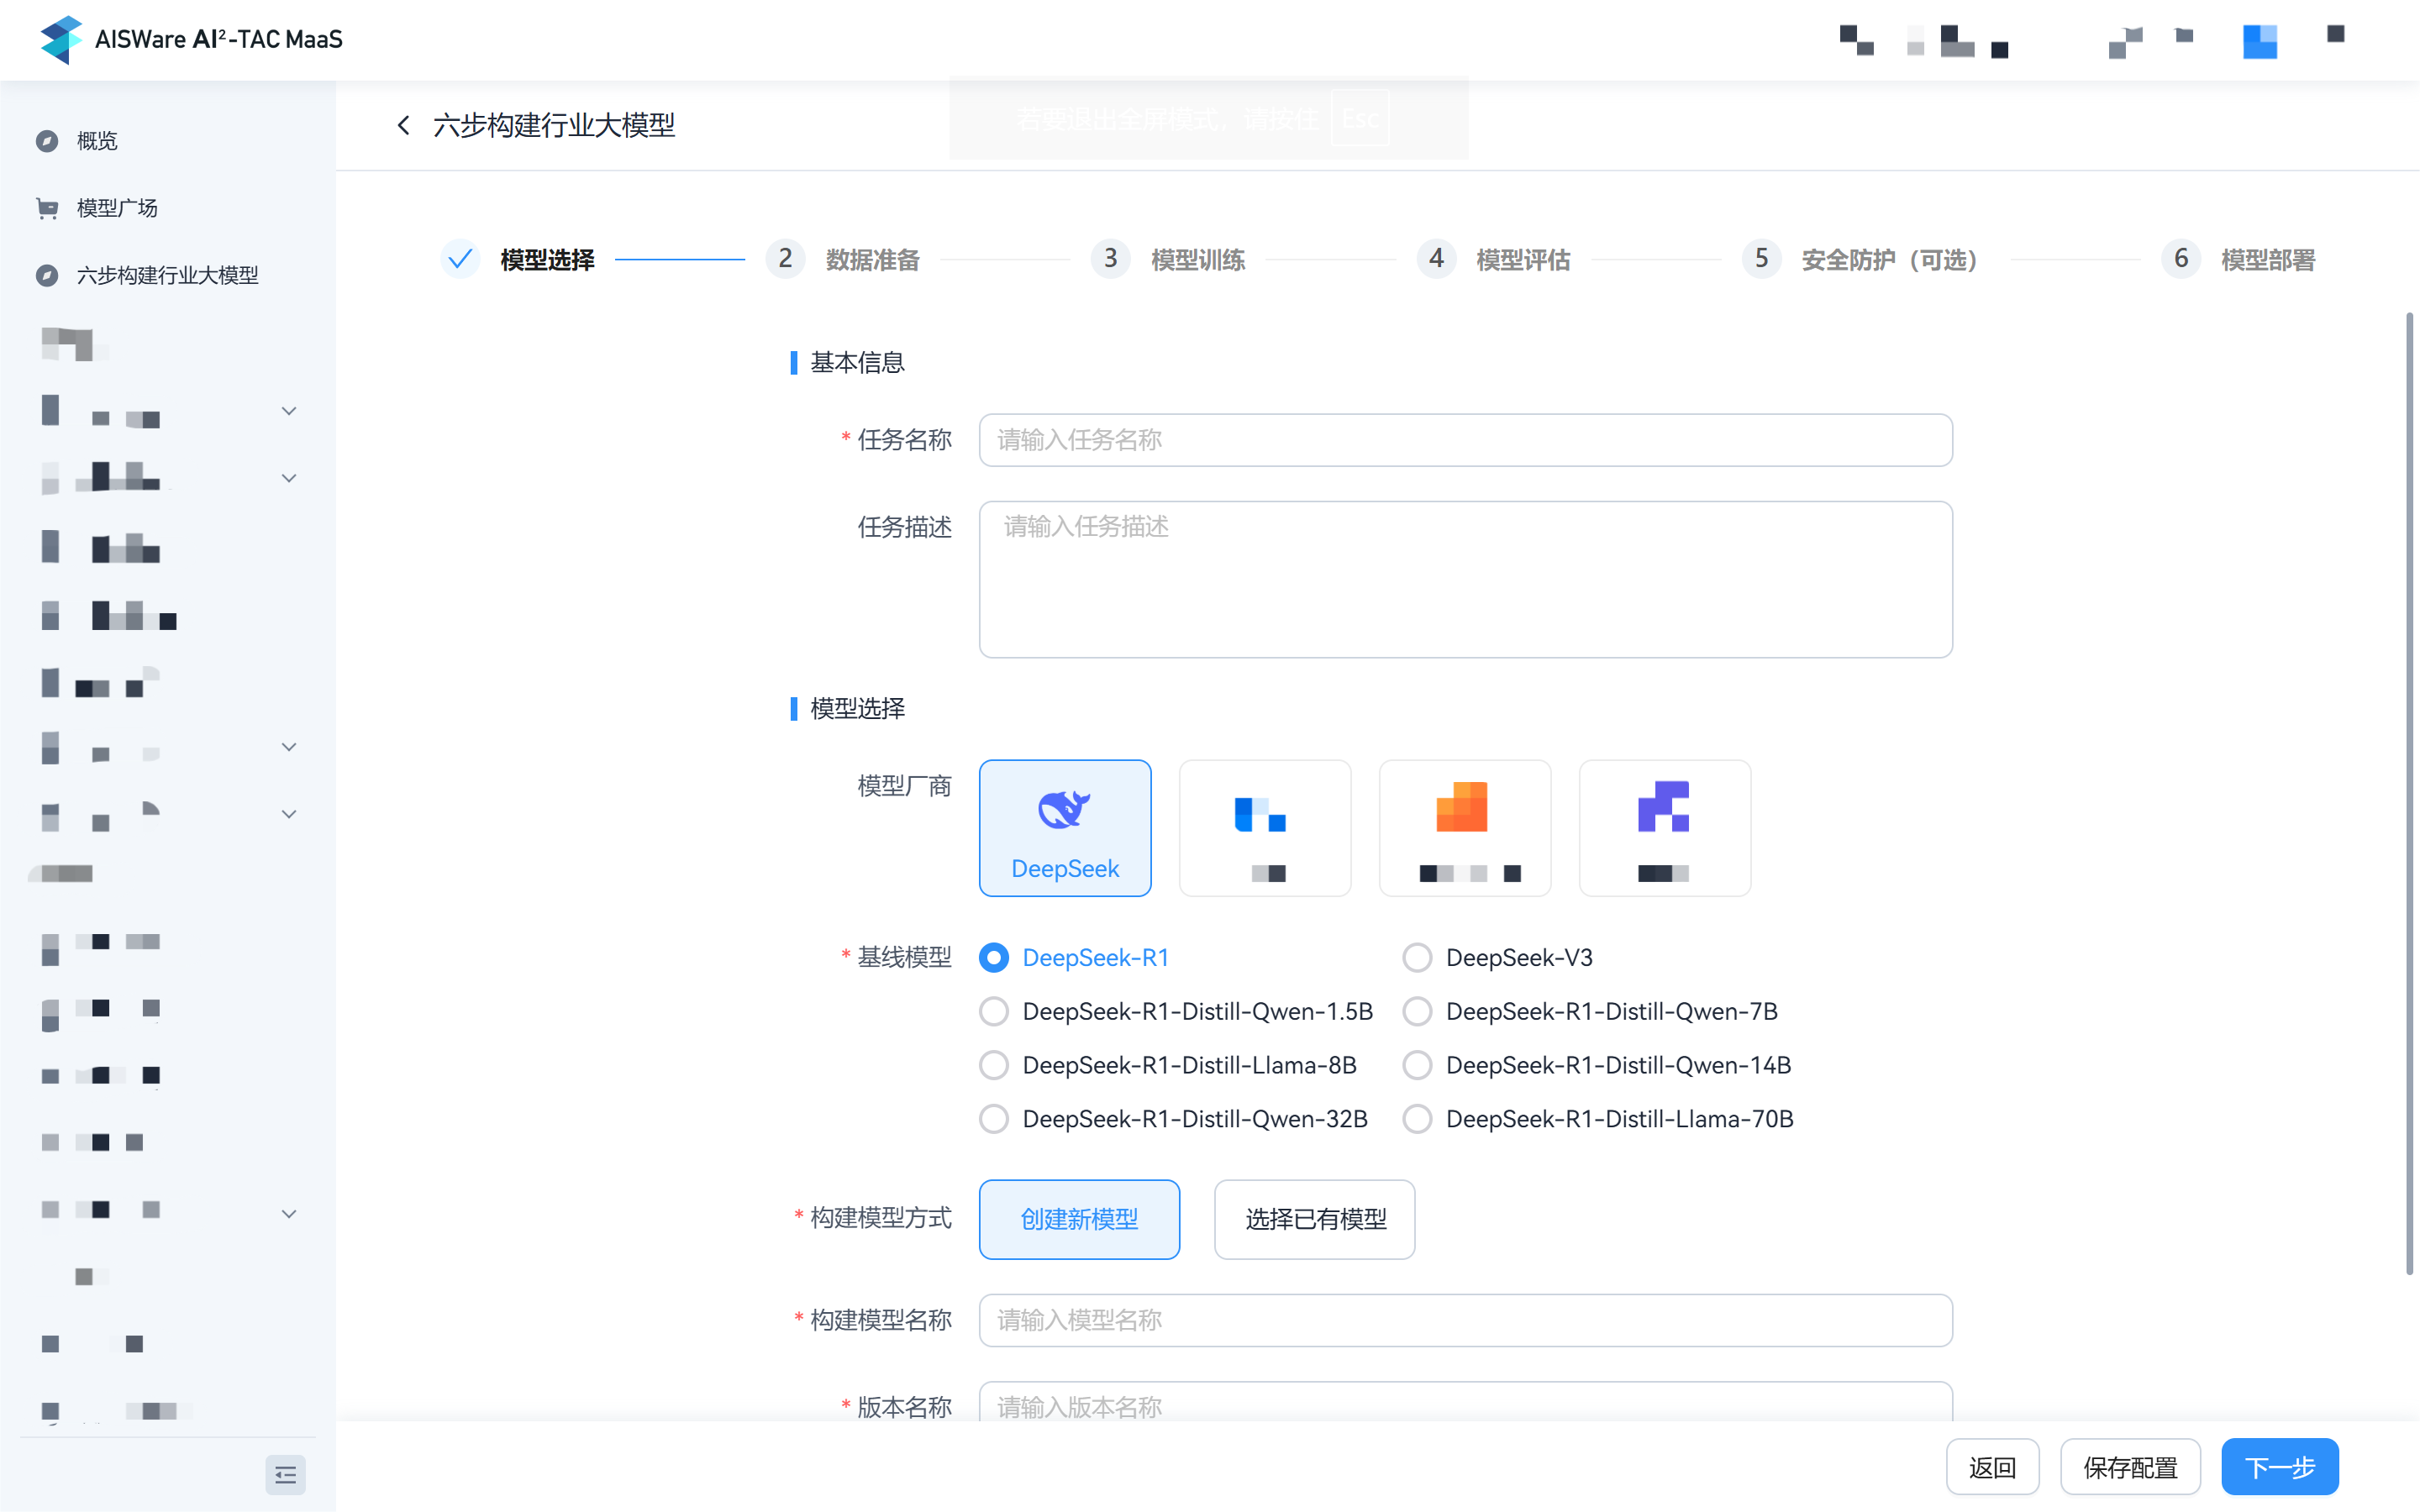Click the 下一步 next step button
Screen dimensions: 2420x1512
point(2280,1466)
